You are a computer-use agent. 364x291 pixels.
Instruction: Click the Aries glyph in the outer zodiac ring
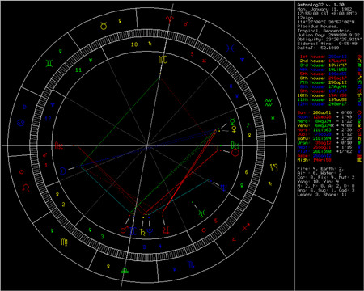170,19
